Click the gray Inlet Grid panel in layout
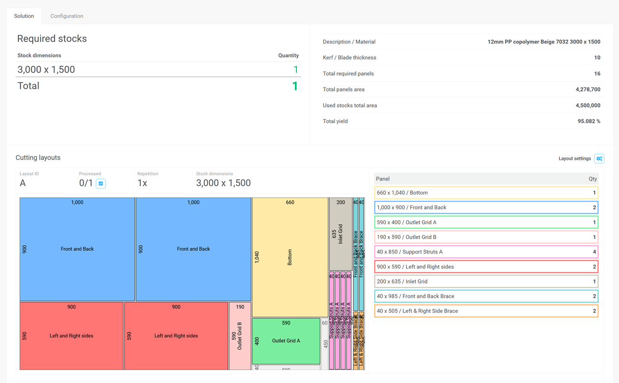Viewport: 619px width, 383px height. pos(340,234)
